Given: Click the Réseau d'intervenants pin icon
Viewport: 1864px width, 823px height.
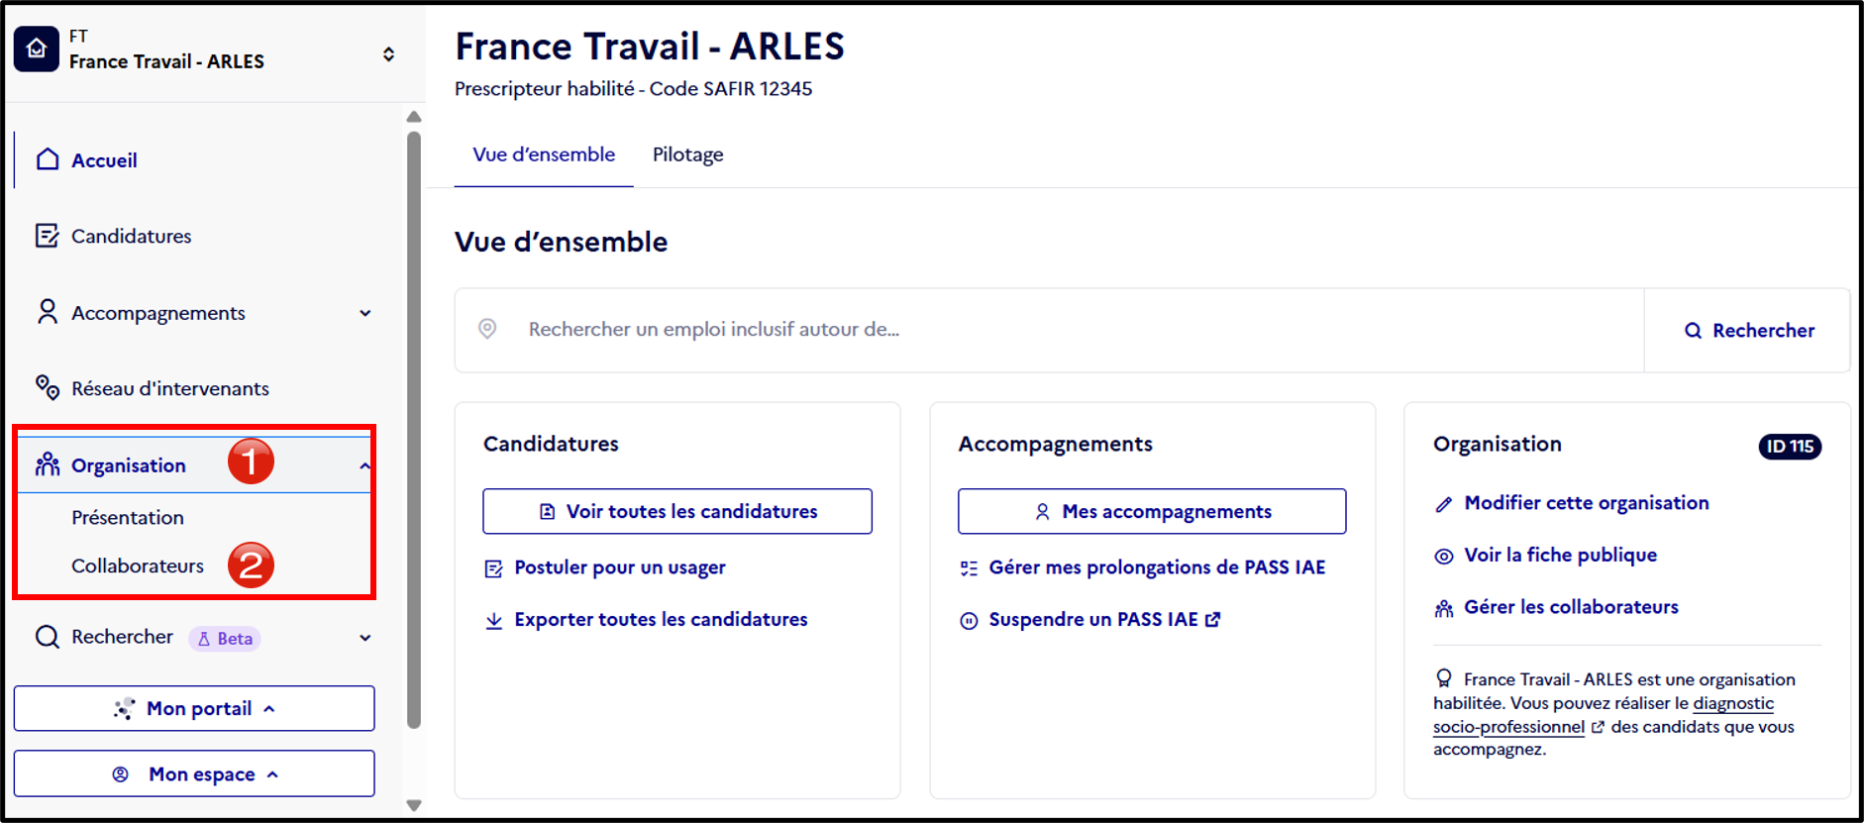Looking at the screenshot, I should point(47,387).
